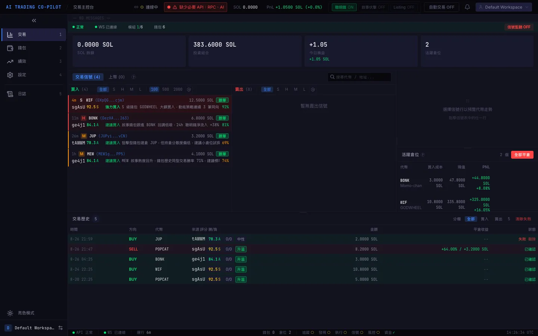
Task: Toggle 聰明錢 ON switch
Action: point(344,7)
